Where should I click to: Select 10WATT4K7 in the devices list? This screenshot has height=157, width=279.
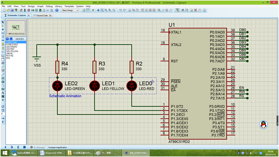click(x=16, y=42)
